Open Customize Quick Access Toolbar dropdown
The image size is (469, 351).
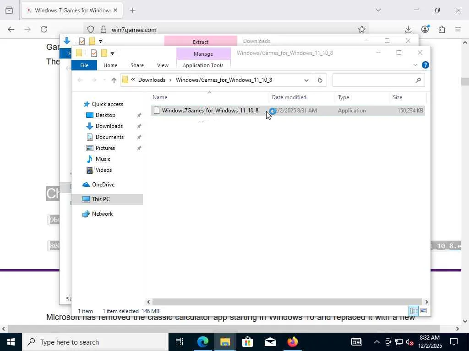pos(112,53)
